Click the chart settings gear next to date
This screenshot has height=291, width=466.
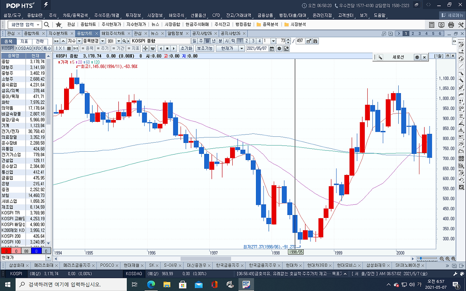pos(279,48)
